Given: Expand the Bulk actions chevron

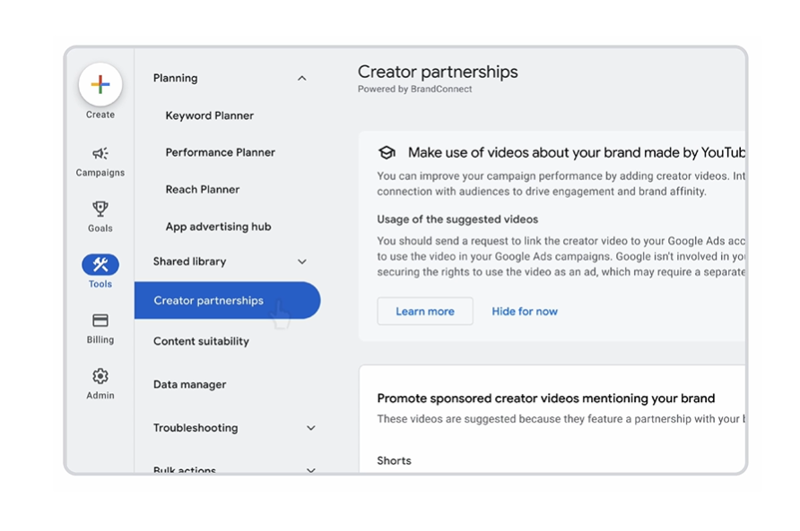Looking at the screenshot, I should coord(310,469).
